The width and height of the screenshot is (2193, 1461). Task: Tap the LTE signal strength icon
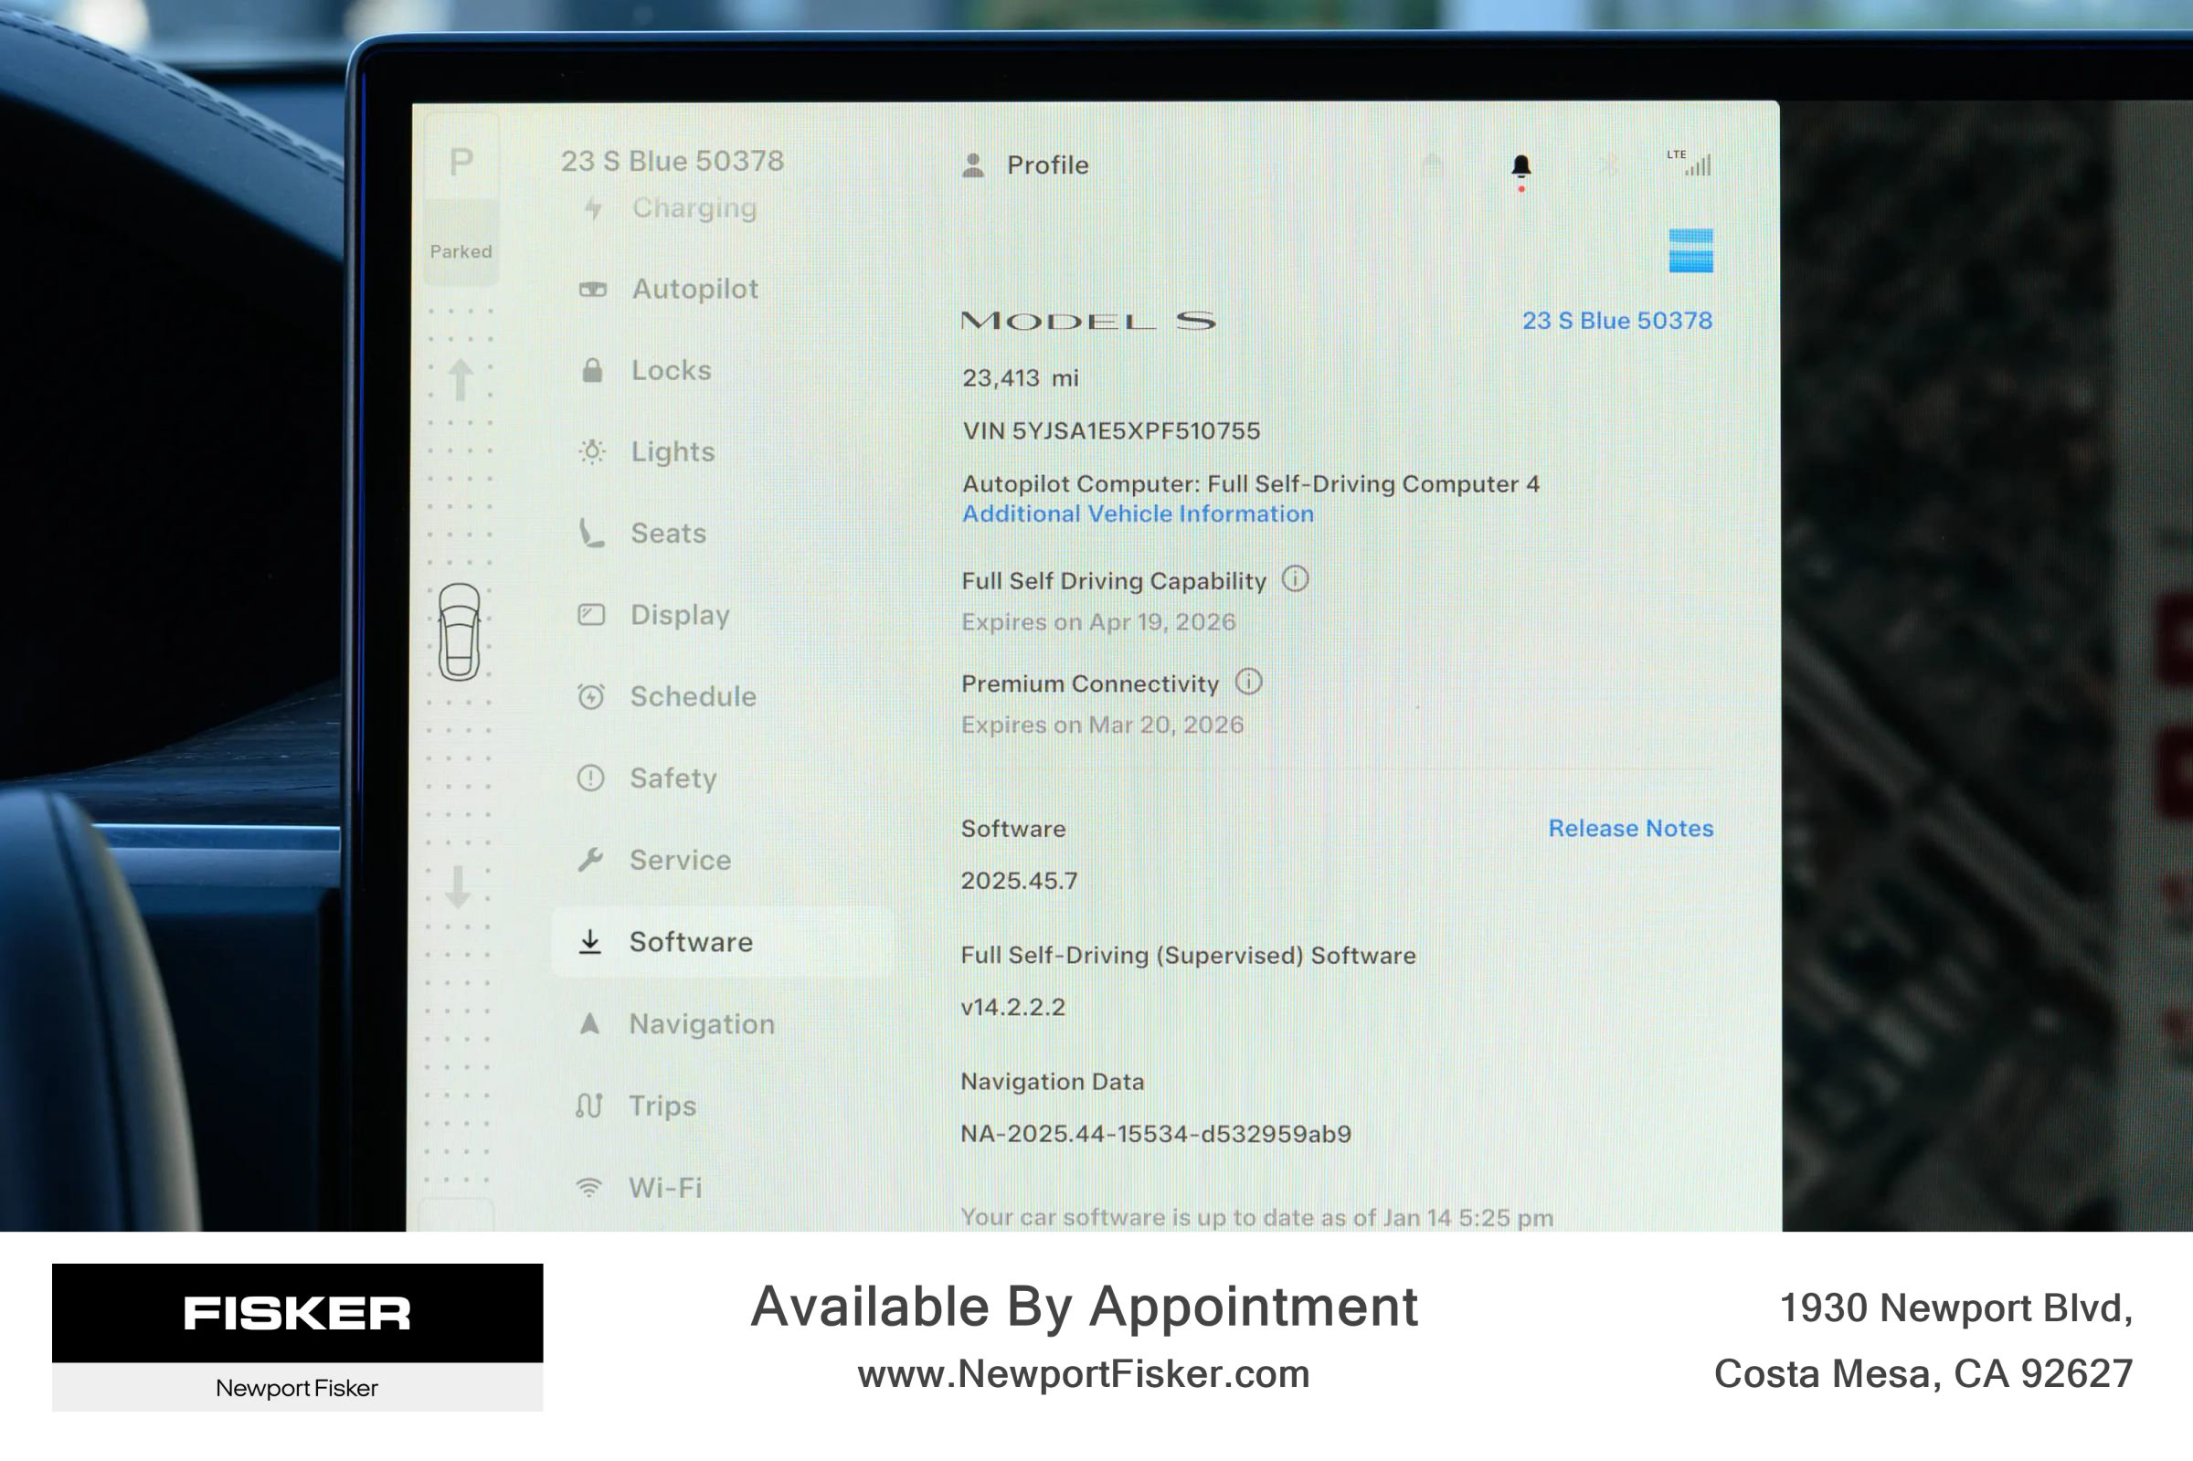1690,163
